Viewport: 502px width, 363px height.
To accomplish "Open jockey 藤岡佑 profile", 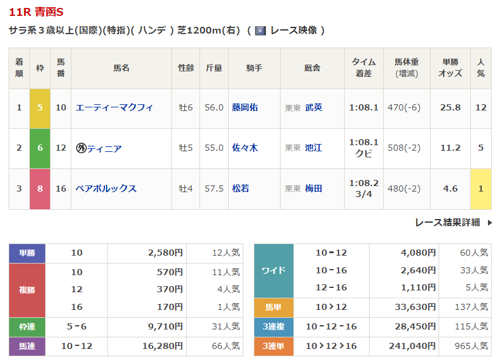I will coord(245,107).
